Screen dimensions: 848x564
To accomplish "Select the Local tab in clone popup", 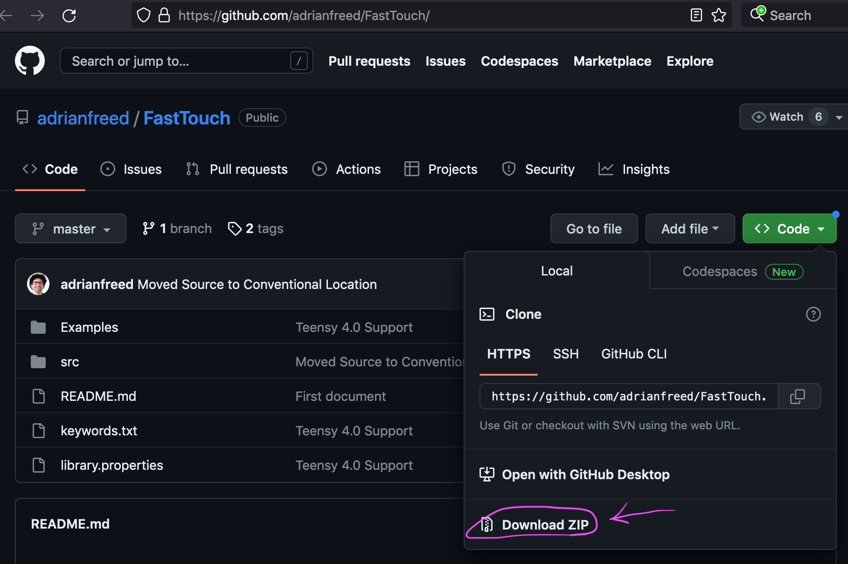I will coord(556,271).
